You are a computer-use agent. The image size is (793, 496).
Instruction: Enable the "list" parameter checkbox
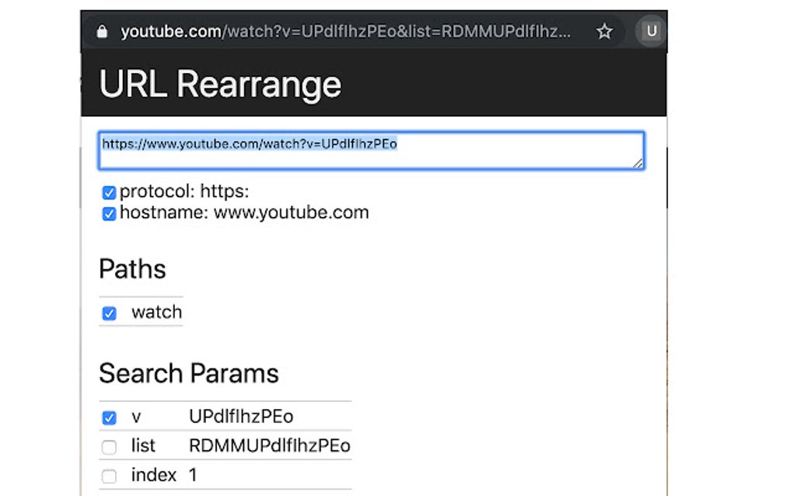[109, 447]
